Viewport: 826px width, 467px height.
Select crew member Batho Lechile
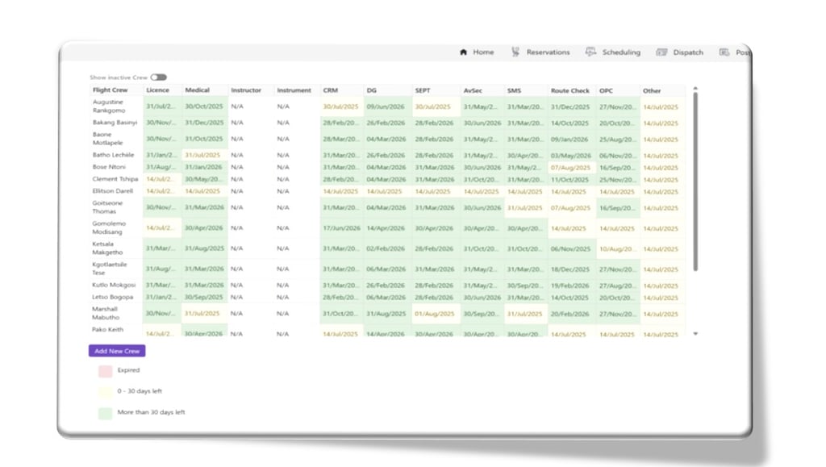click(x=113, y=155)
